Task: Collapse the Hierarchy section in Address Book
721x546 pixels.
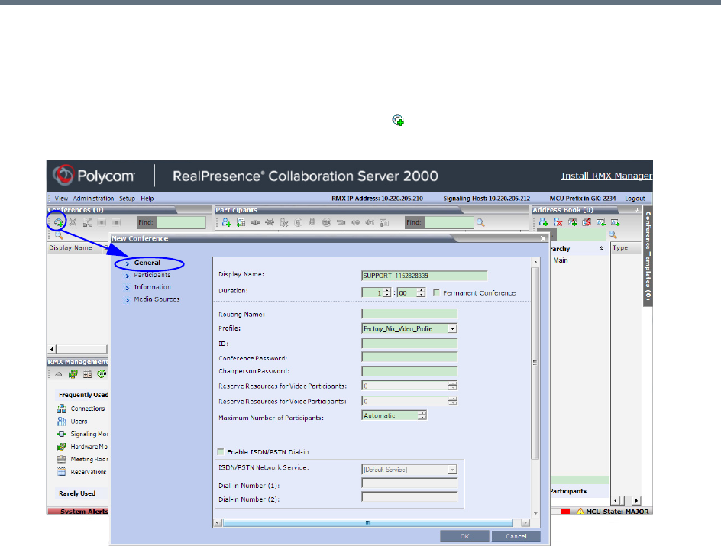Action: pos(601,249)
